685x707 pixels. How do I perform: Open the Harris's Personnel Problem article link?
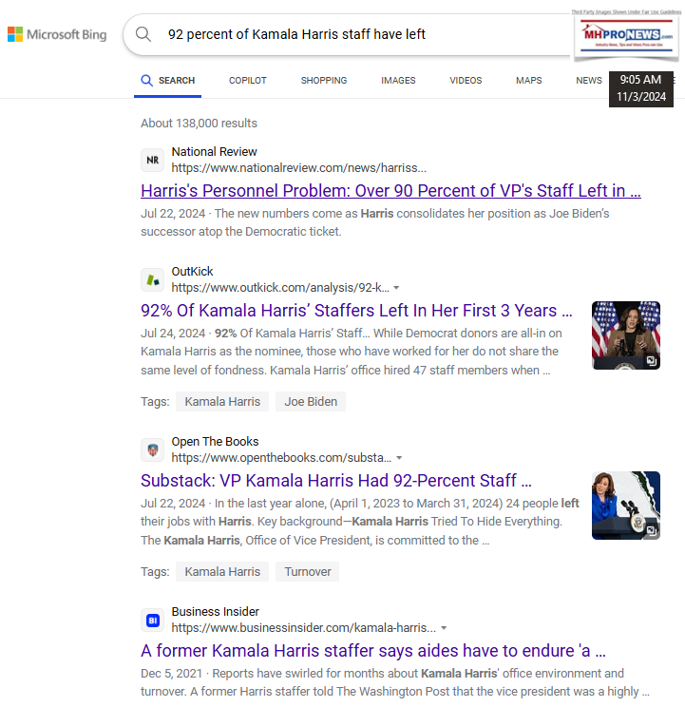[x=390, y=190]
